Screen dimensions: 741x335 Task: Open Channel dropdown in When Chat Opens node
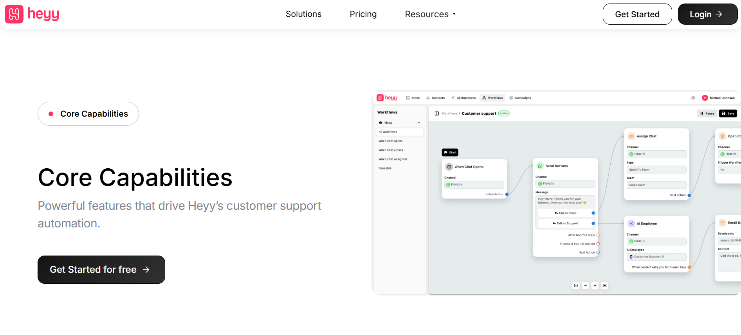tap(474, 185)
